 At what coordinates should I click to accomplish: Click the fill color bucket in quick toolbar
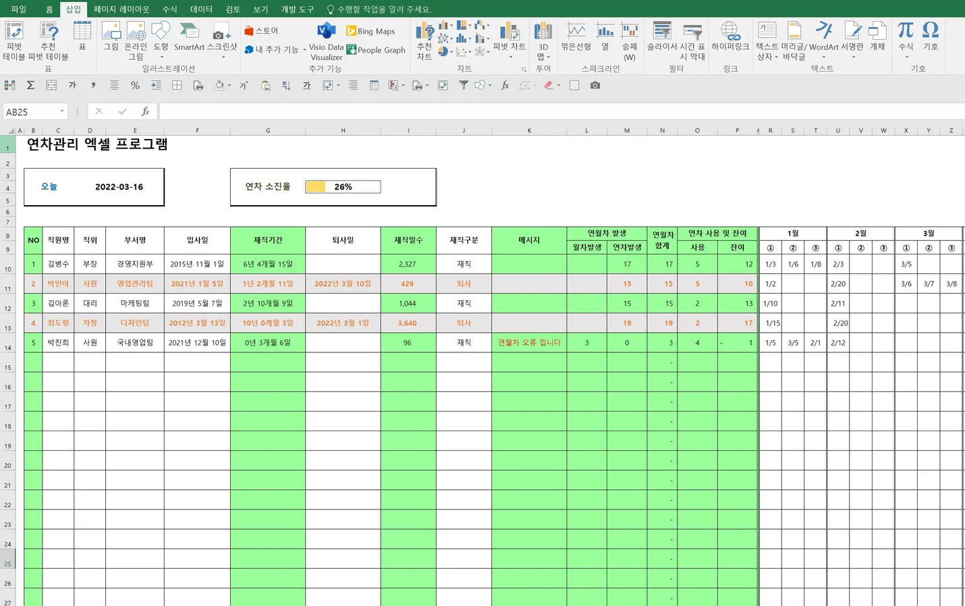(219, 85)
